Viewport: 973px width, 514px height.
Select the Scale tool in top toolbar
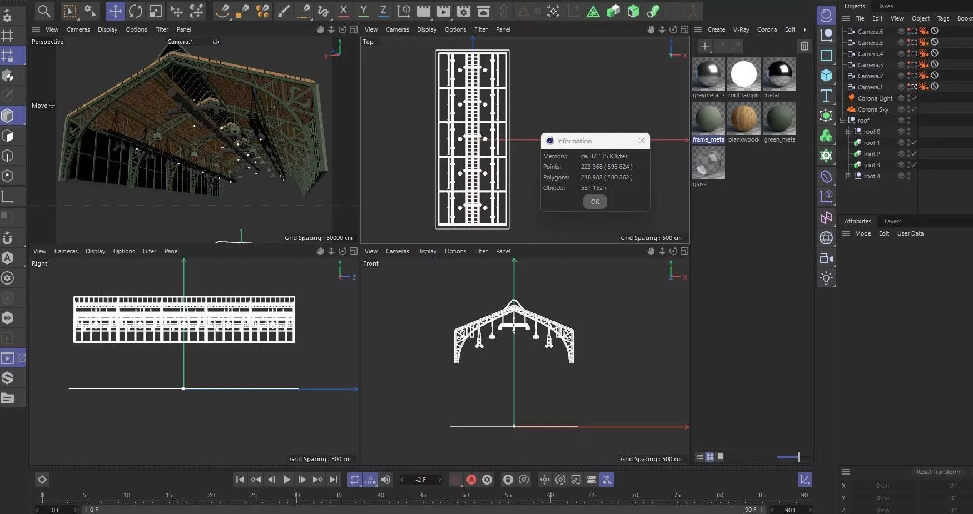pyautogui.click(x=155, y=11)
